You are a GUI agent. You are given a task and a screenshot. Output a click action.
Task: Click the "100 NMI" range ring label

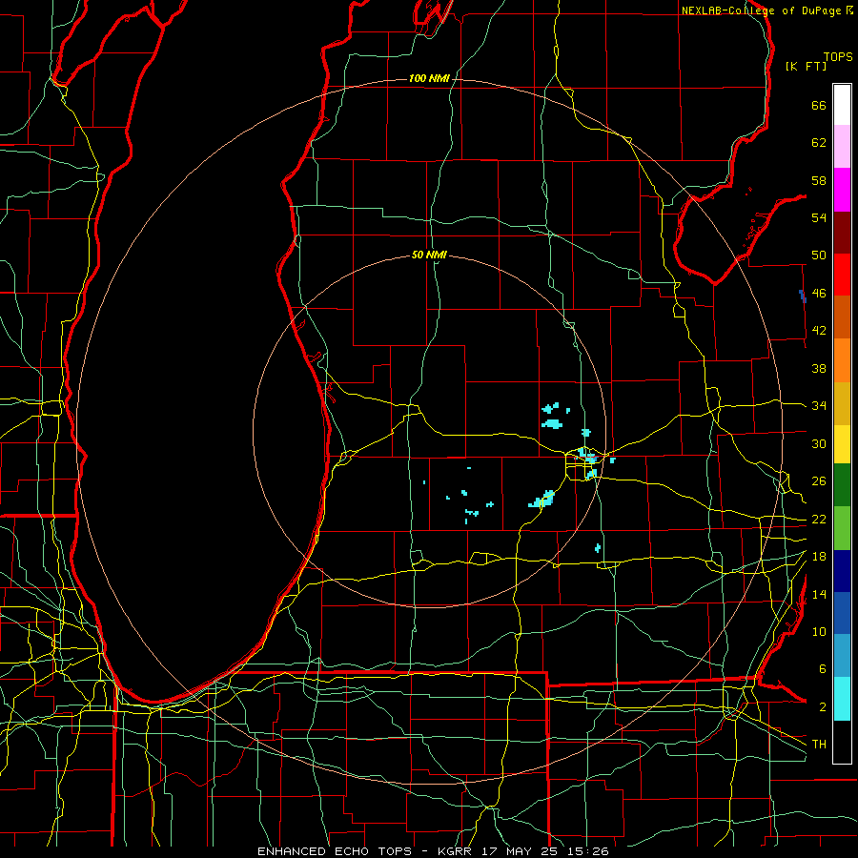click(x=429, y=78)
